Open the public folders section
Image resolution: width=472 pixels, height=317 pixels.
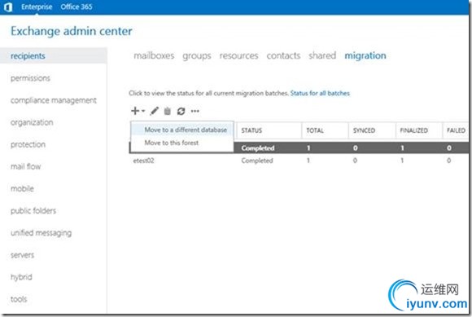33,210
